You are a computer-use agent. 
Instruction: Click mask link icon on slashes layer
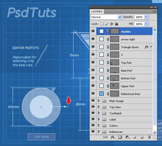(x=108, y=31)
